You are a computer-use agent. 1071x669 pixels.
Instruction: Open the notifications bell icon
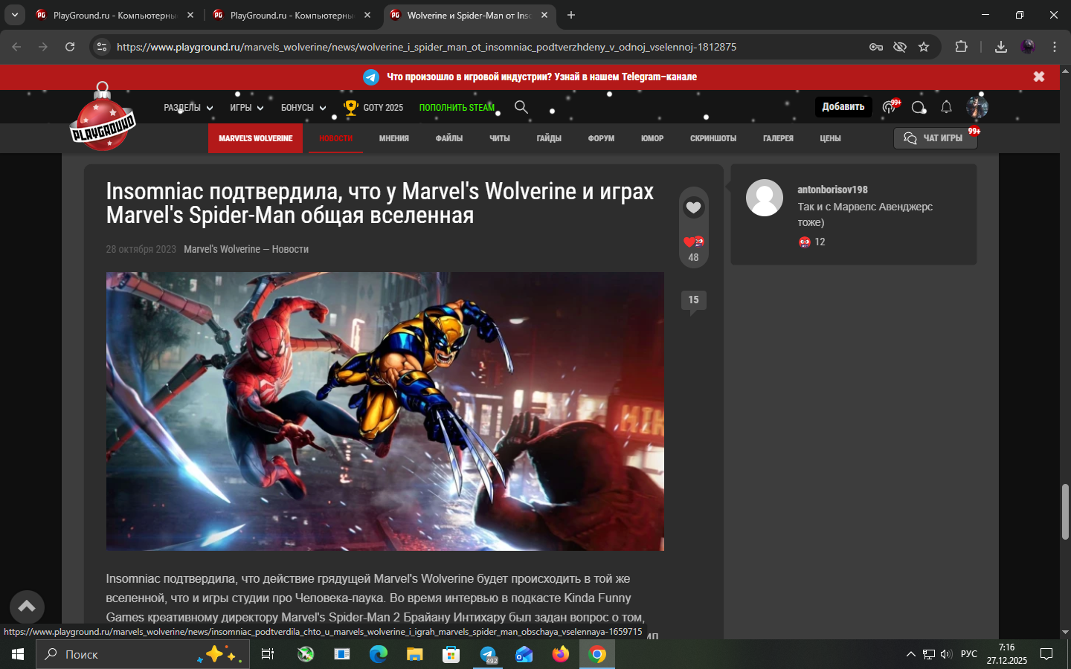[946, 107]
